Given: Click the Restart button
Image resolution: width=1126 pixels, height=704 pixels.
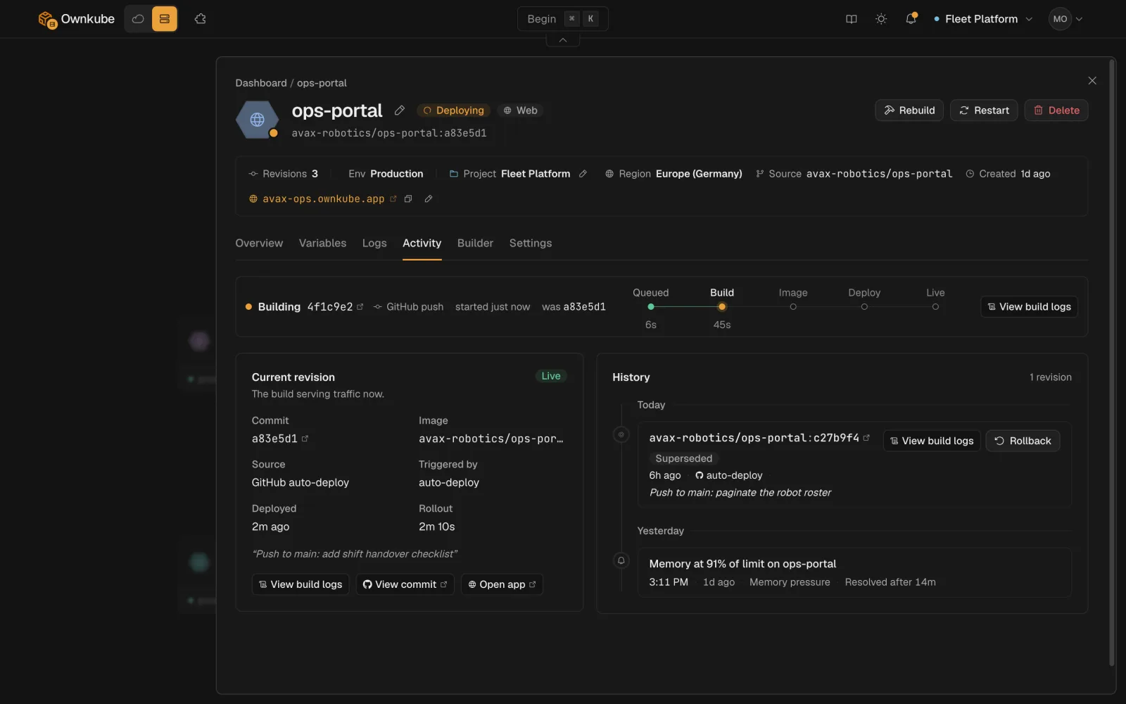Looking at the screenshot, I should pos(984,111).
